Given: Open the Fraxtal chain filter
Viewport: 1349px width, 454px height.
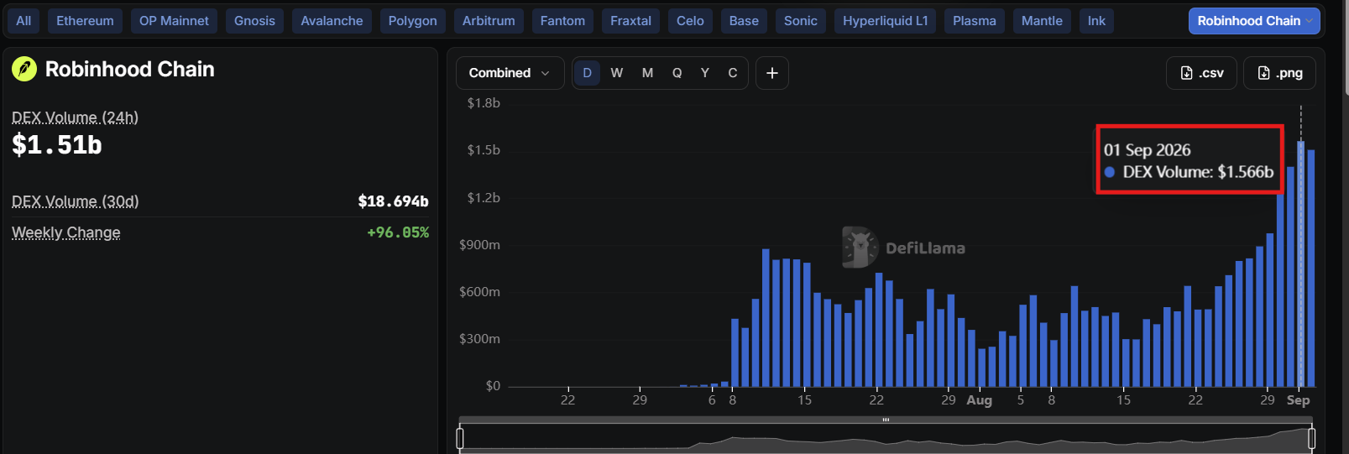Looking at the screenshot, I should coord(630,21).
